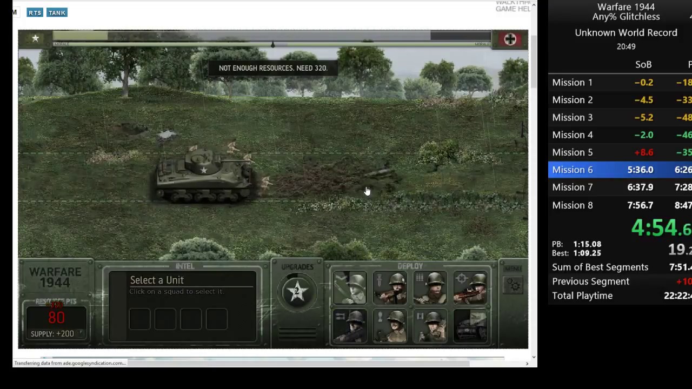Click the Warfare 1944 Any% Glitchless title

pos(626,12)
